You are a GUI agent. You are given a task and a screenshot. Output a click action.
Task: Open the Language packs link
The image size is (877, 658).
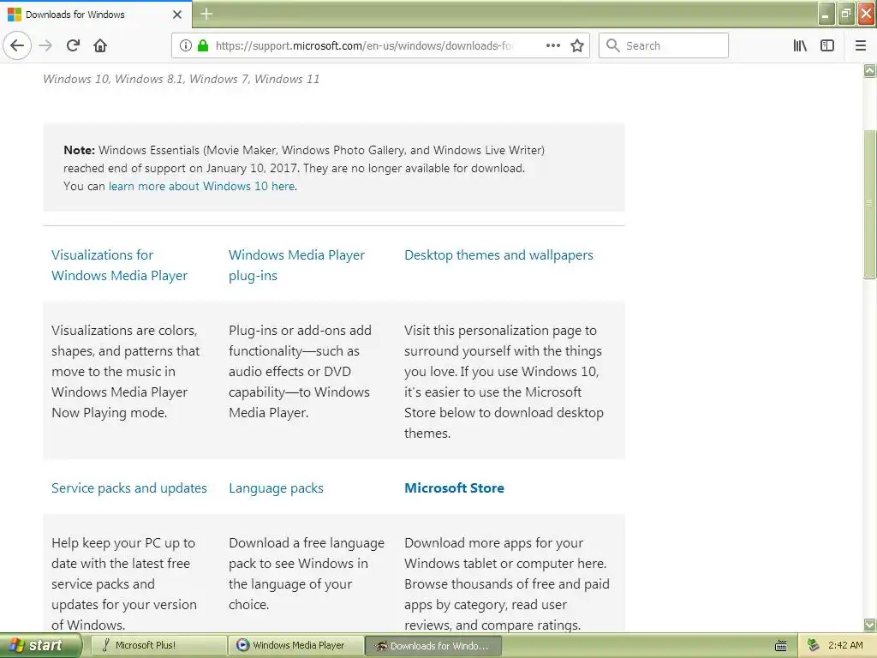(276, 488)
